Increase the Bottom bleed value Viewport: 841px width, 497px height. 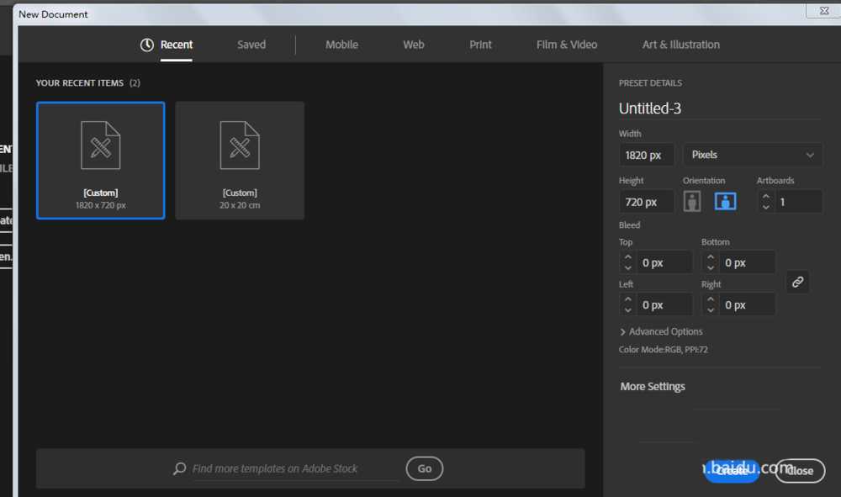[x=711, y=258]
